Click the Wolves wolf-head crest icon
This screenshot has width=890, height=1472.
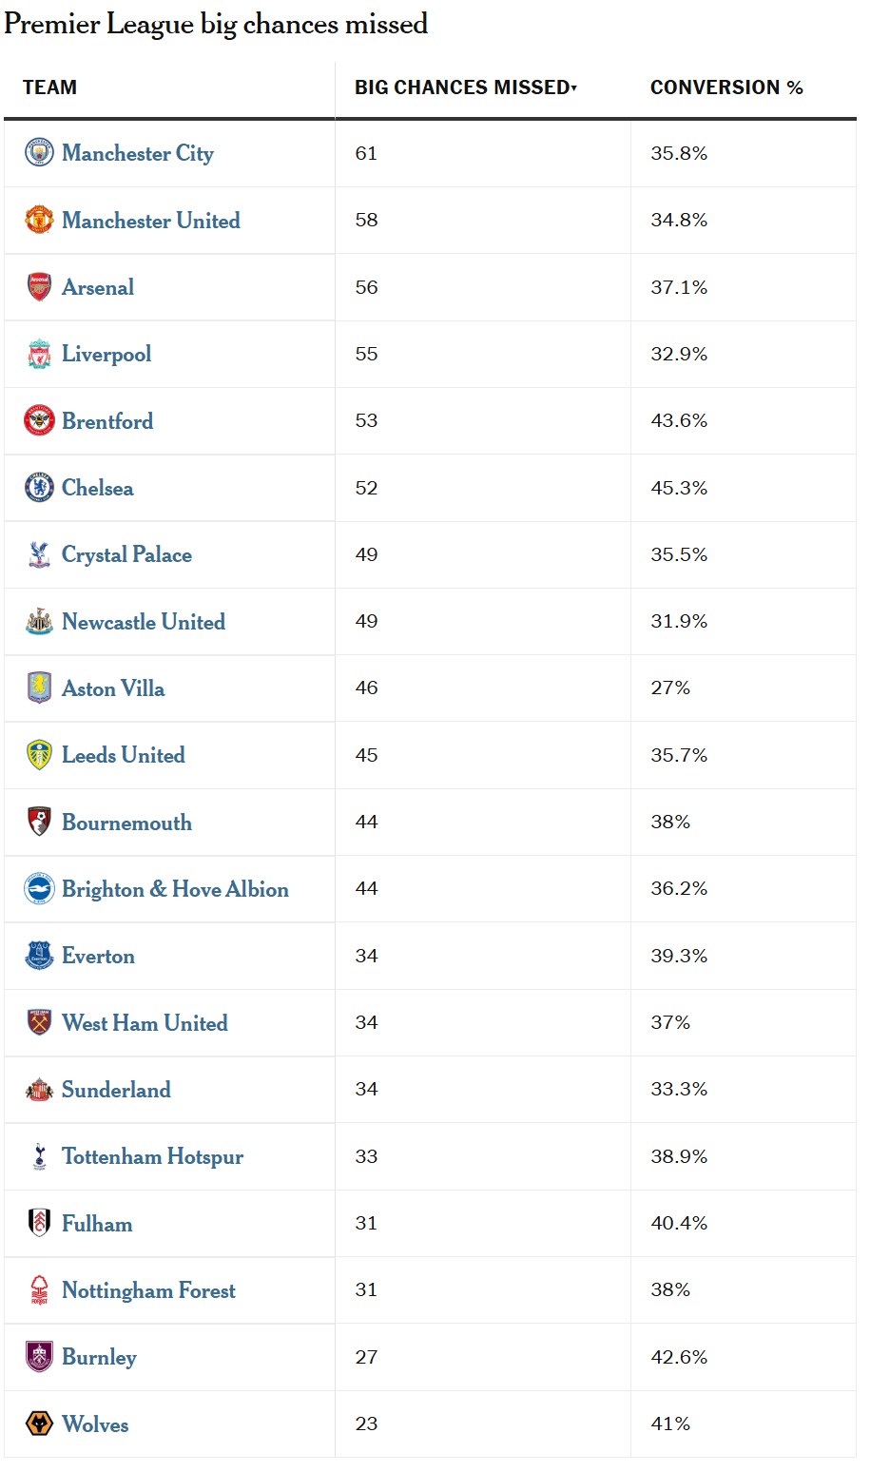point(39,1424)
